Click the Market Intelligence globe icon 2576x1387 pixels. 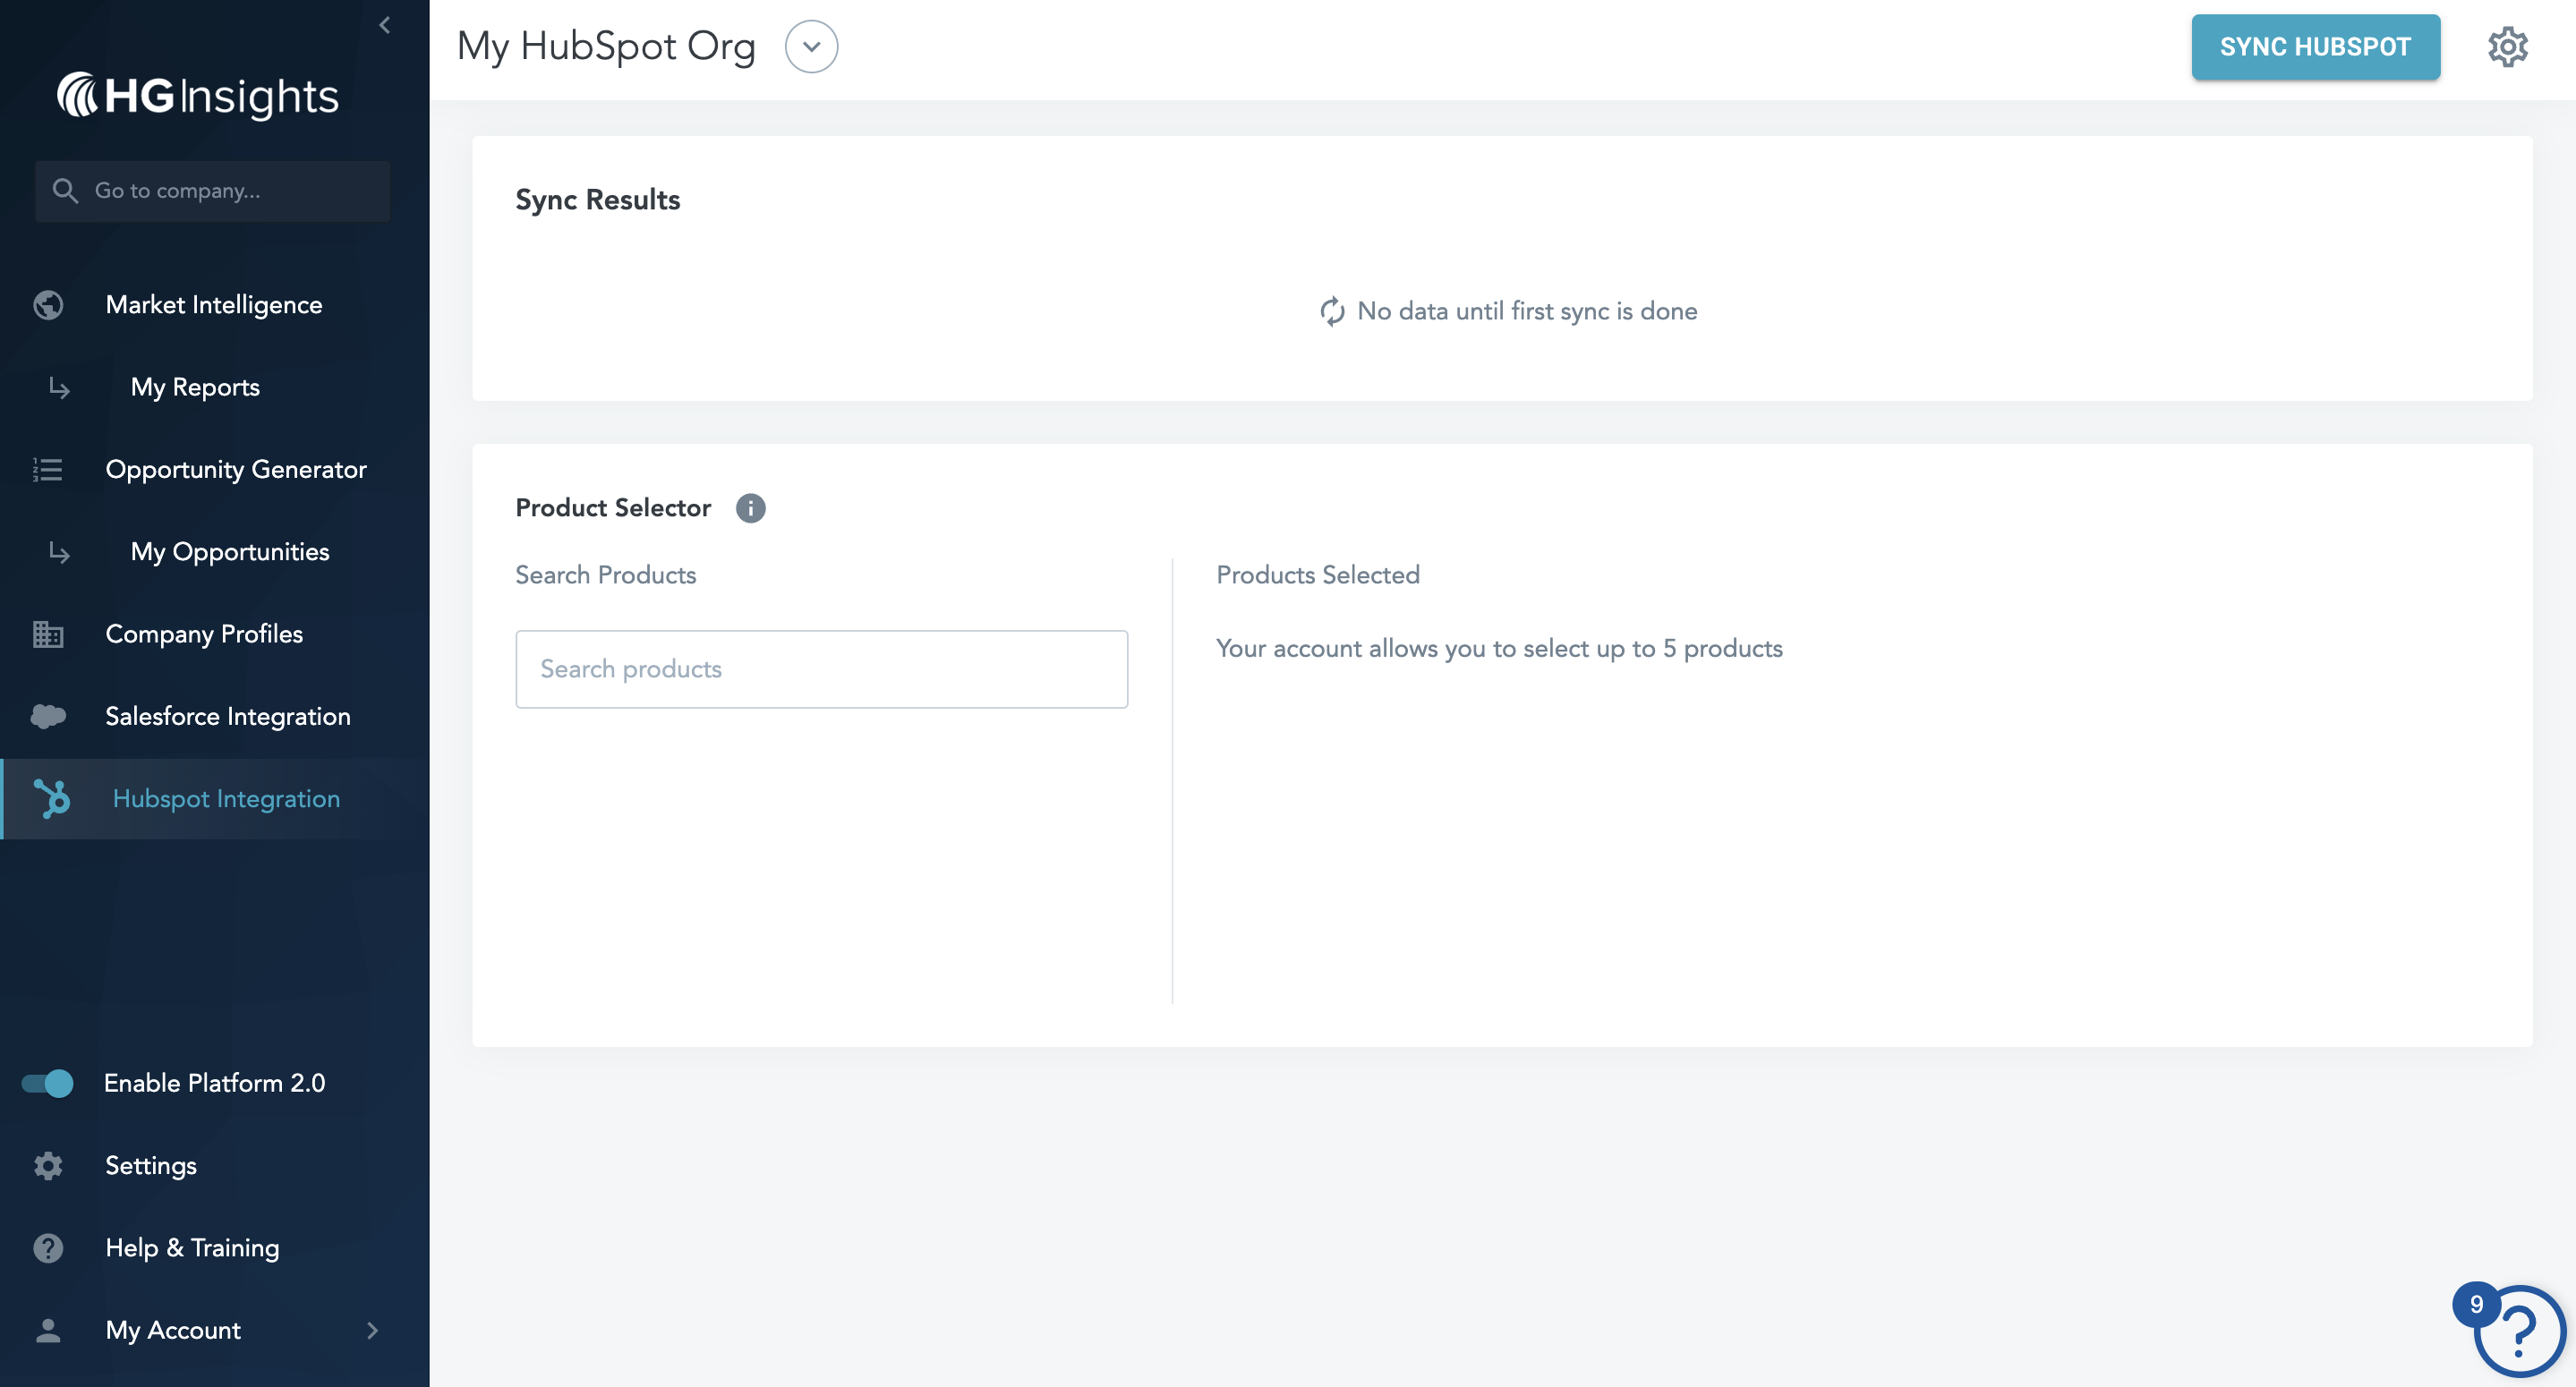tap(48, 305)
